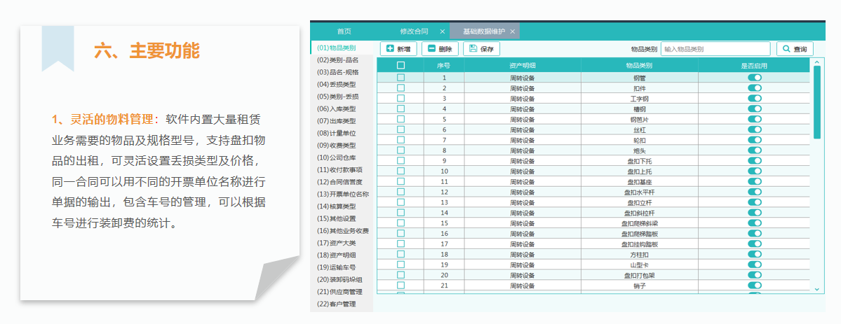Viewport: 841px width, 324px height.
Task: Toggle 是否启用 switch for 盘扣下托
Action: [x=755, y=161]
